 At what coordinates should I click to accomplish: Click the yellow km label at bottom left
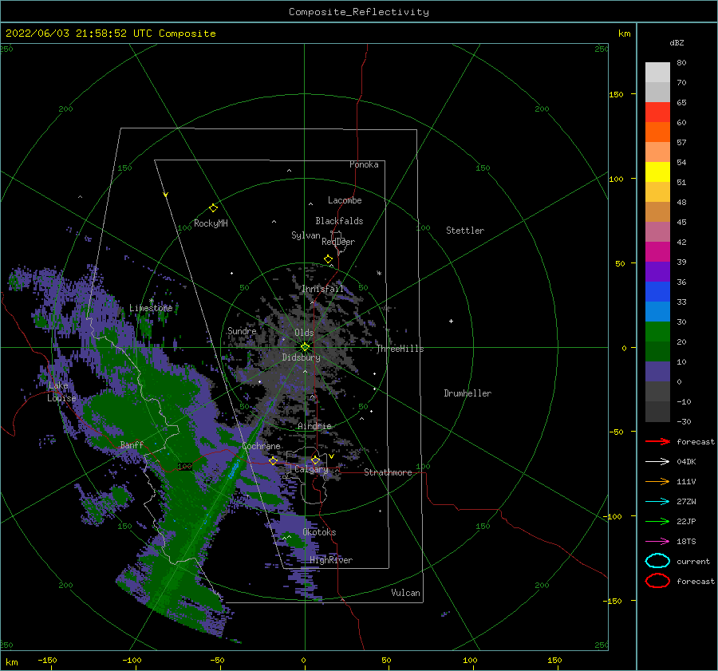click(x=11, y=662)
